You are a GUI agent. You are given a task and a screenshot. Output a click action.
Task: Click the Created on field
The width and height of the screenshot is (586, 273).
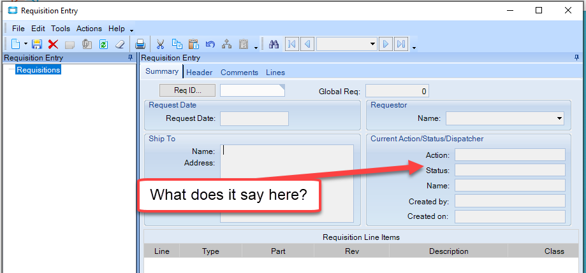click(x=509, y=216)
